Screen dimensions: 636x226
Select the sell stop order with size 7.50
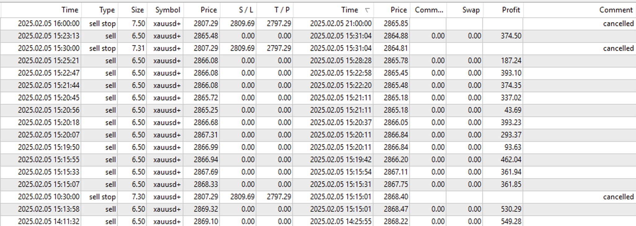(x=102, y=24)
